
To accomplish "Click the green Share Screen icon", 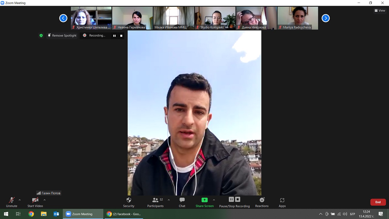I will tap(205, 200).
